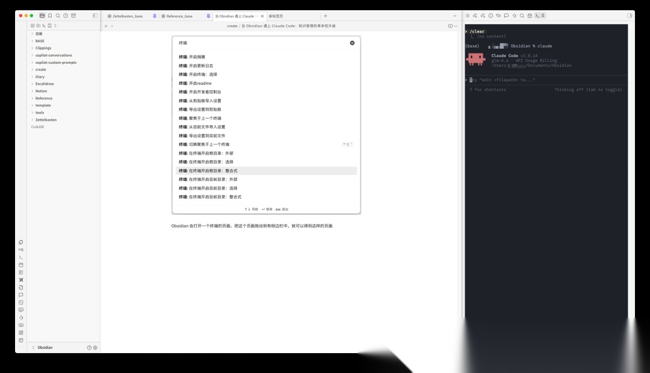650x373 pixels.
Task: Unpin the Zettelkasten_base tab pin icon
Action: [155, 16]
